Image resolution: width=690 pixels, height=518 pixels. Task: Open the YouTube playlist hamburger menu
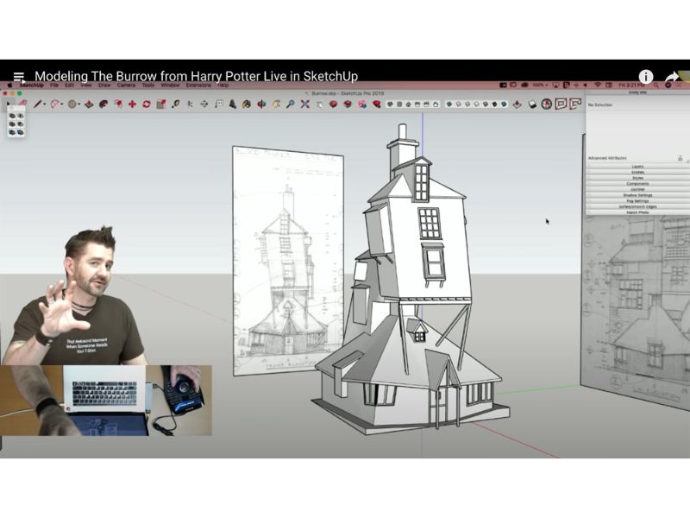pyautogui.click(x=19, y=77)
